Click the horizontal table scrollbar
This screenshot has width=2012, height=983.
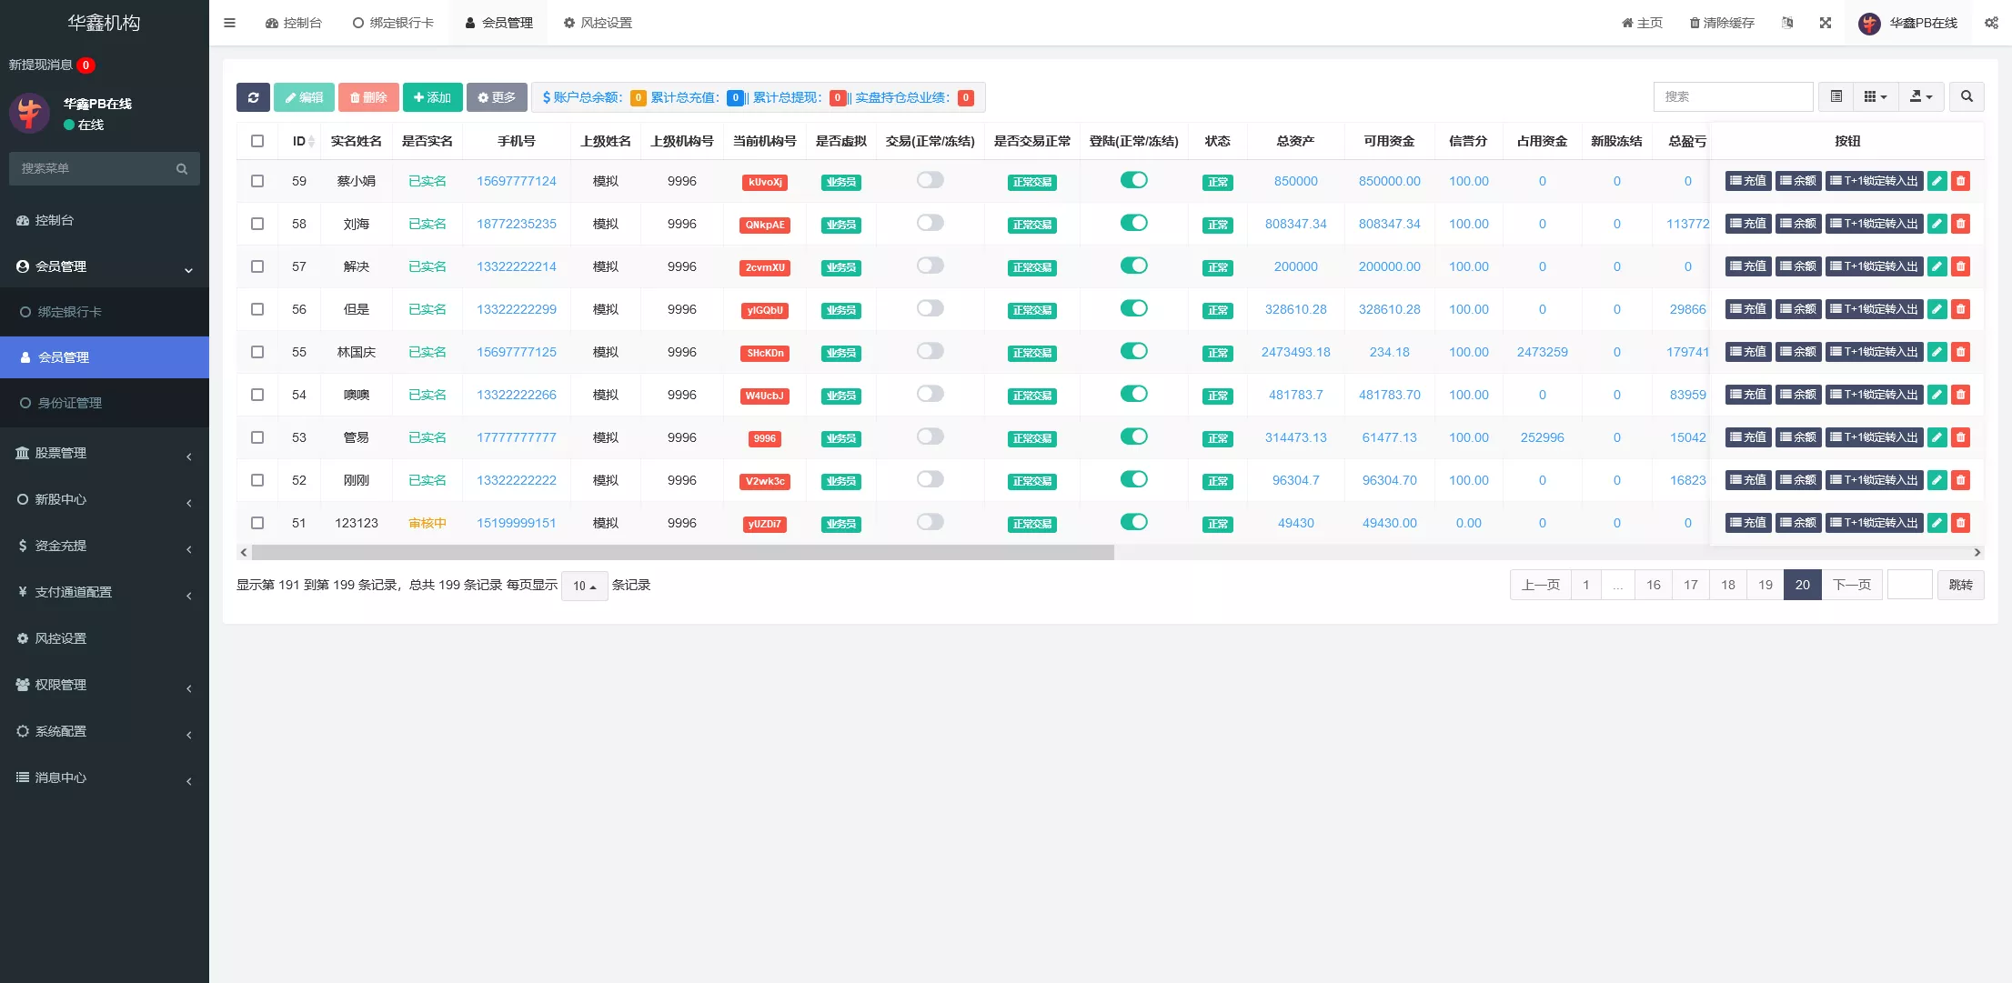click(682, 552)
